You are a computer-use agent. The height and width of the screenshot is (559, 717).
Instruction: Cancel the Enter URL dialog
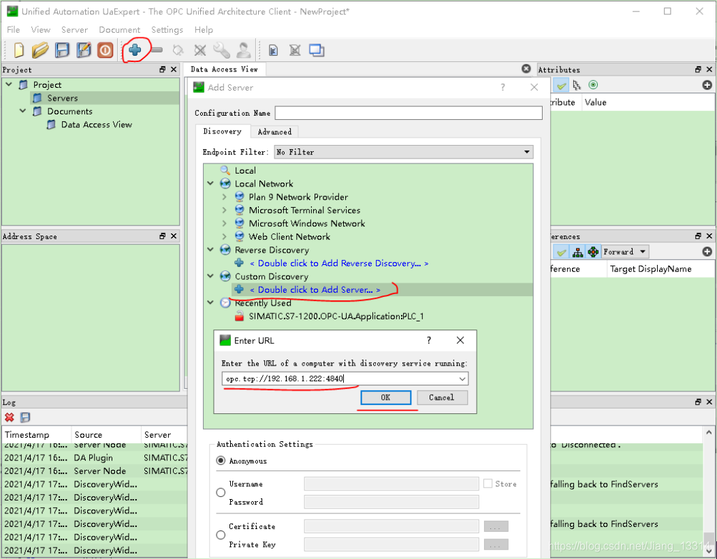[441, 398]
